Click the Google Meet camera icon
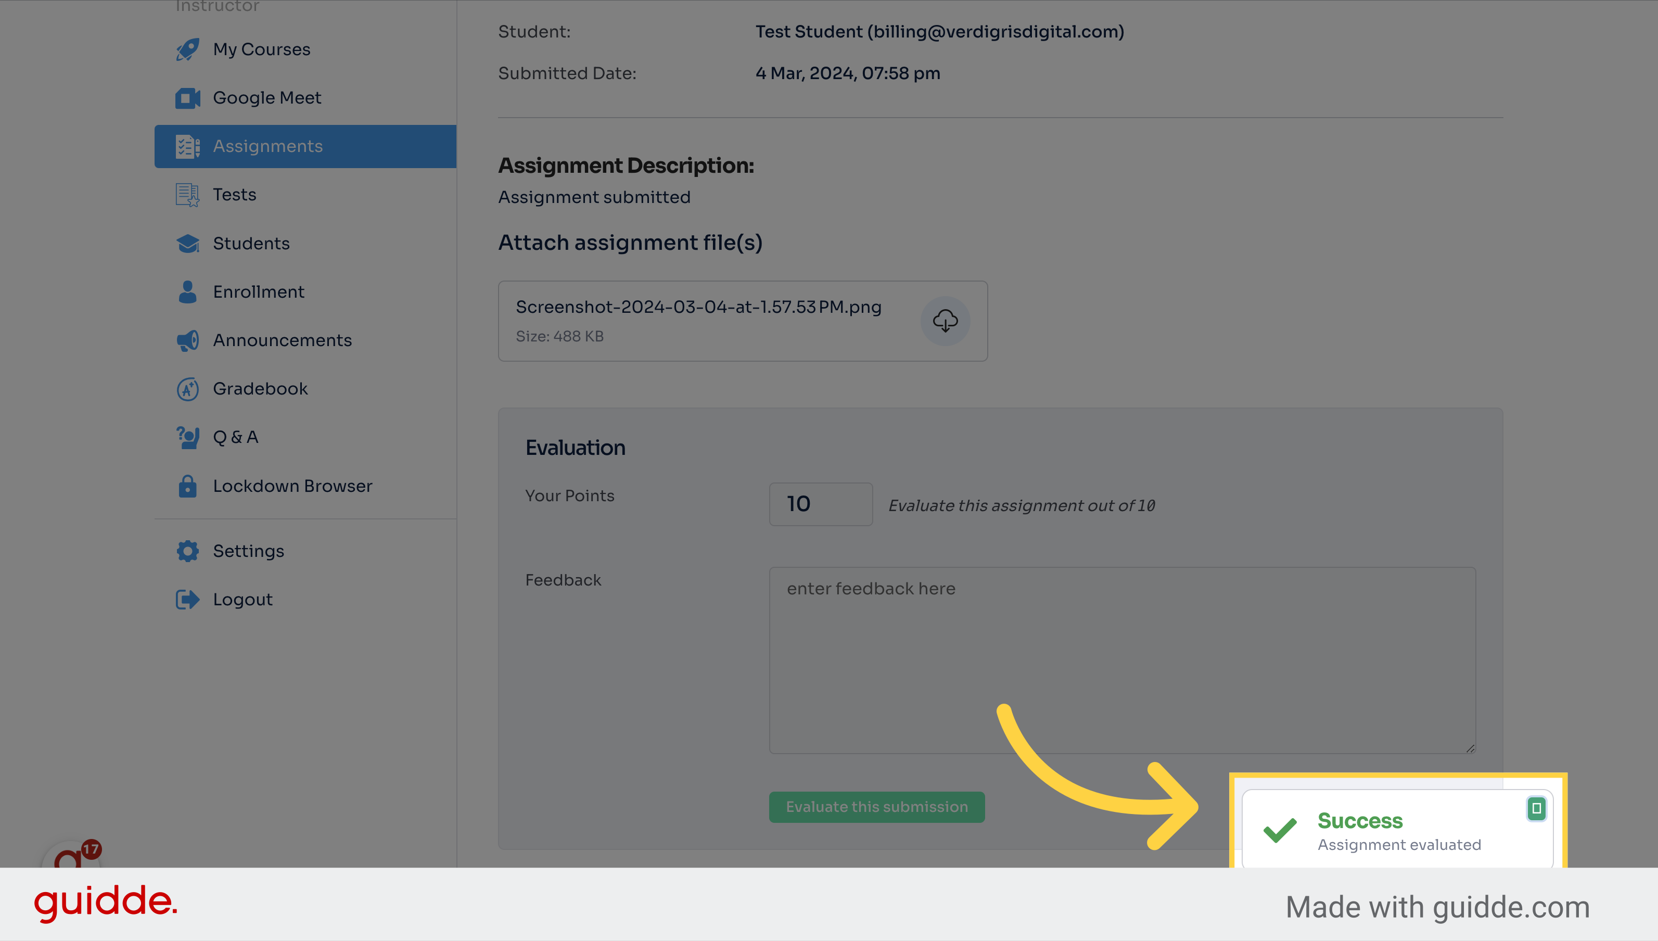The image size is (1658, 941). [x=187, y=98]
